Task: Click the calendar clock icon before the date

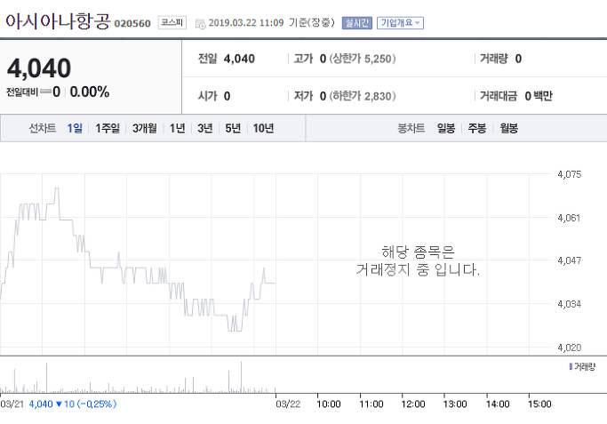Action: point(201,24)
